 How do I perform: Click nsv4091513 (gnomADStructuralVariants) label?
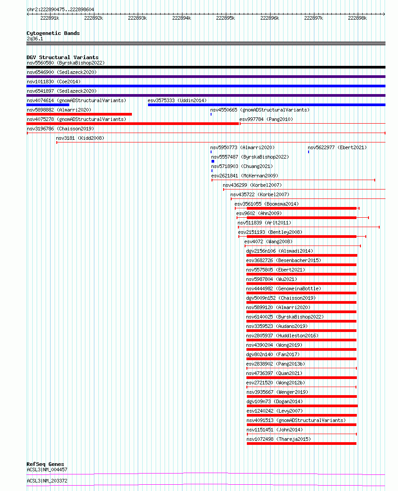296,420
